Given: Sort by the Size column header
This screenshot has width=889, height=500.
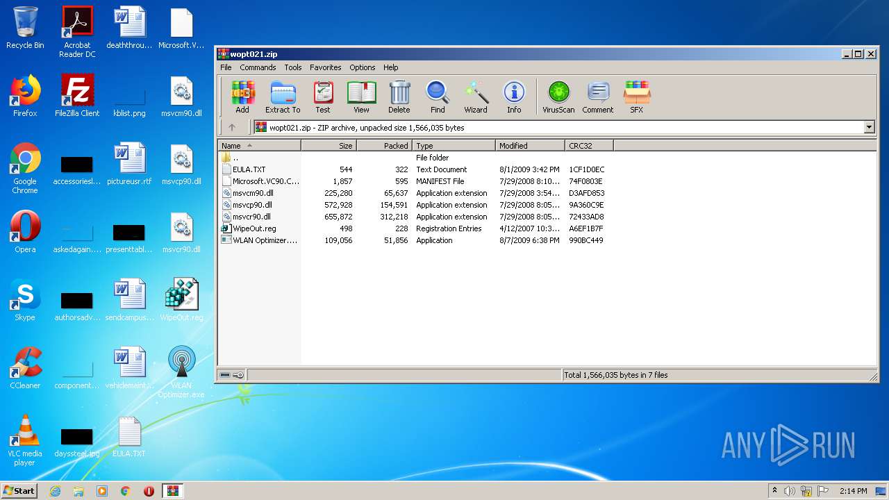Looking at the screenshot, I should tap(329, 146).
